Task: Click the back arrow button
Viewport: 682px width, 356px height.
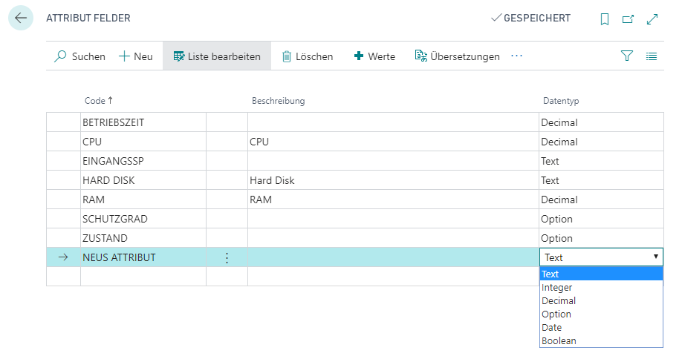Action: point(21,18)
